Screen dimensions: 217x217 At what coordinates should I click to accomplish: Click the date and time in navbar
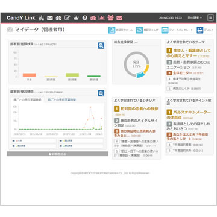click(x=171, y=18)
